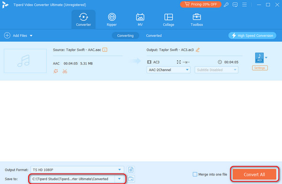282x184 pixels.
Task: Start conversion with Convert All
Action: 254,174
